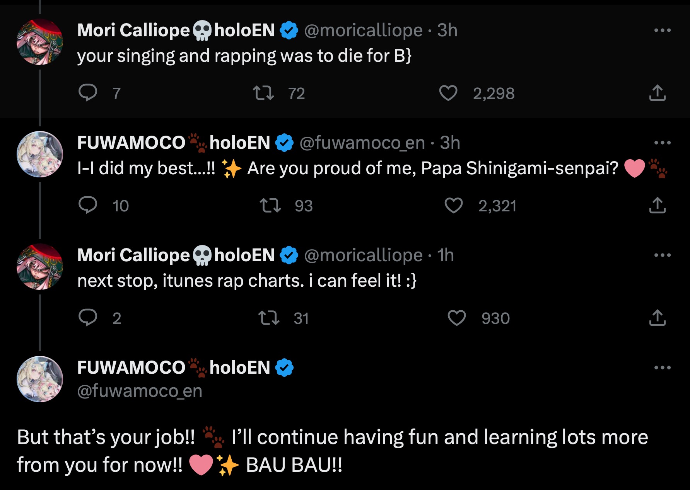Open @fuwamoco_en handle on main tweet
This screenshot has height=490, width=690.
[x=140, y=391]
